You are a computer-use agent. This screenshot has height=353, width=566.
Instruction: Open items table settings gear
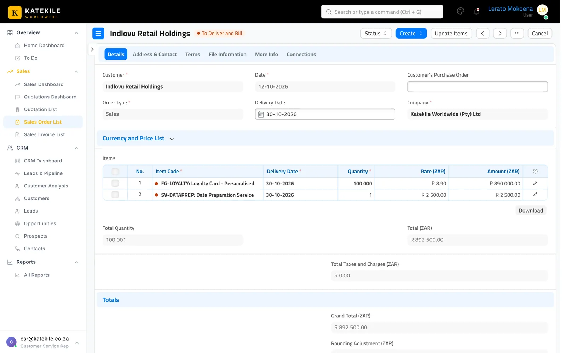tap(535, 172)
